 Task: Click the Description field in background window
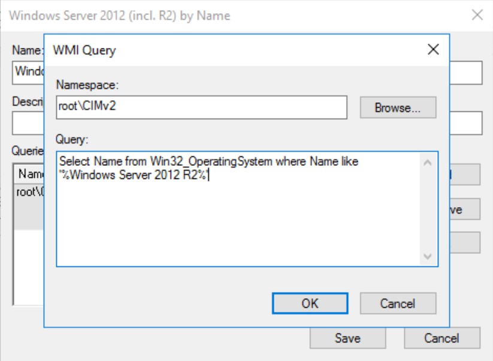(28, 123)
